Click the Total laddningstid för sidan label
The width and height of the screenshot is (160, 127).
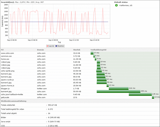13,109
